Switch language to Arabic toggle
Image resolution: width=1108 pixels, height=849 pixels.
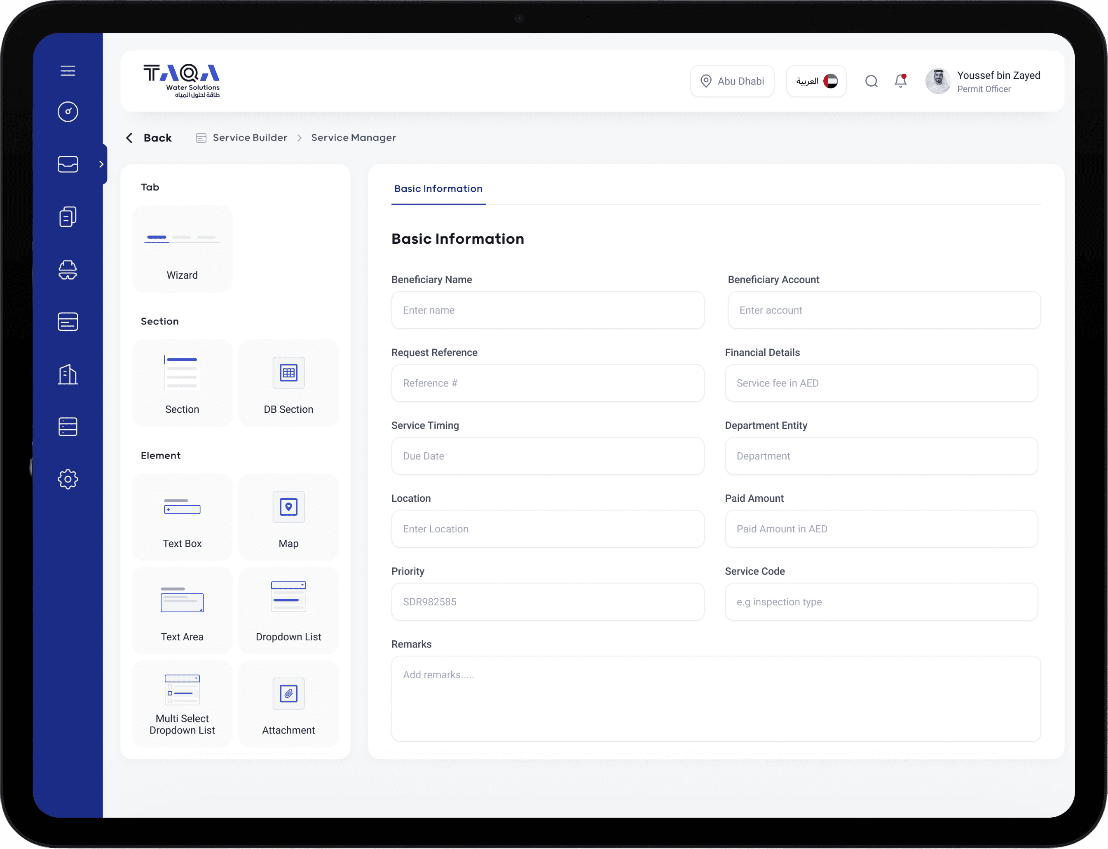point(816,81)
